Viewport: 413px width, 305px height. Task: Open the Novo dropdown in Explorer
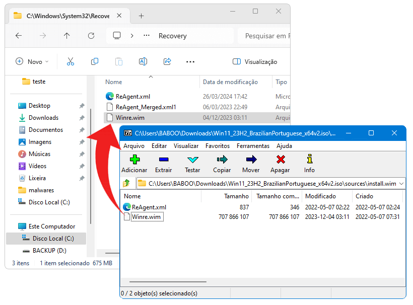tap(32, 61)
